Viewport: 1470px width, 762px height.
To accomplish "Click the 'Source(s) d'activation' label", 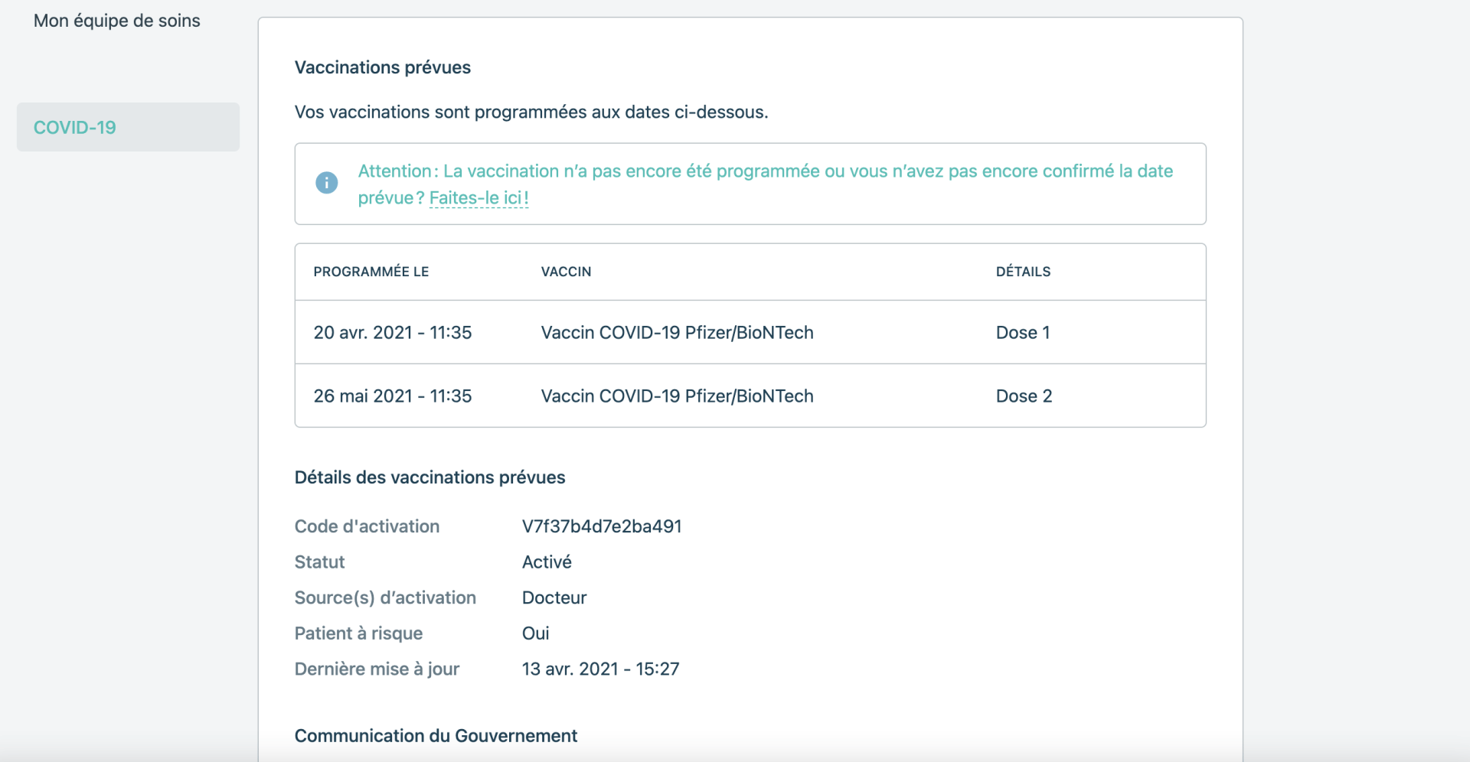I will [x=386, y=598].
